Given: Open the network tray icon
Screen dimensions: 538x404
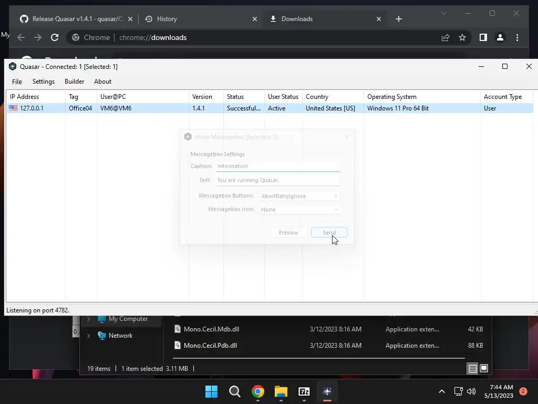Looking at the screenshot, I should click(x=458, y=391).
